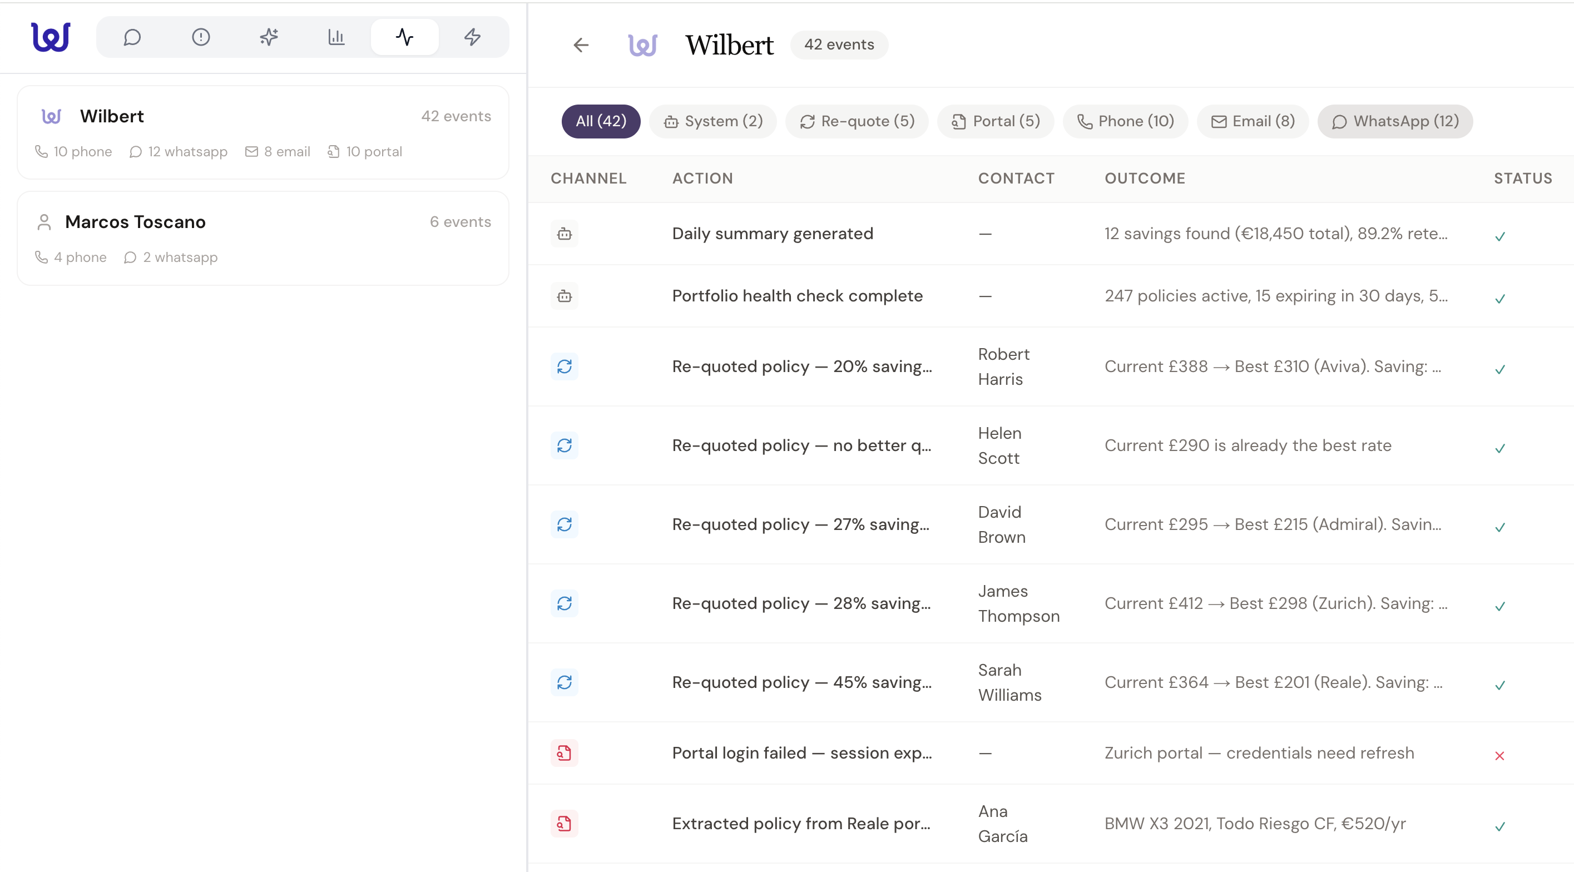Select the activity pulse icon in the toolbar
The image size is (1574, 872).
pyautogui.click(x=404, y=37)
